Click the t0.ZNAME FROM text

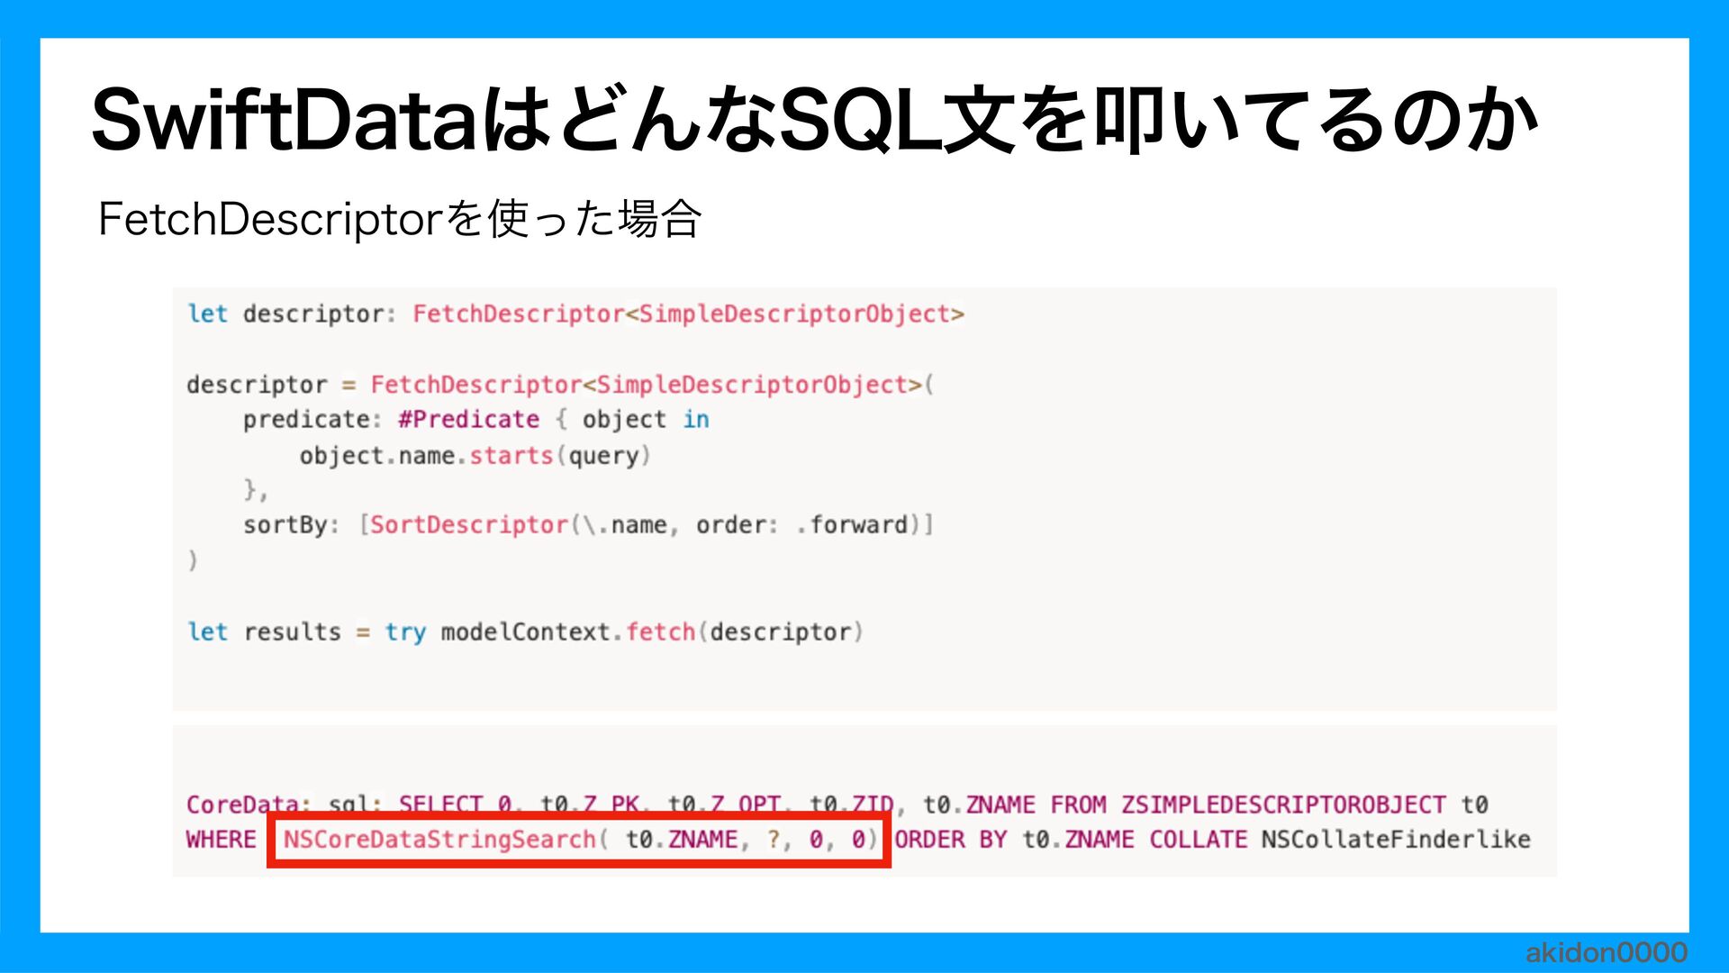tap(1014, 805)
